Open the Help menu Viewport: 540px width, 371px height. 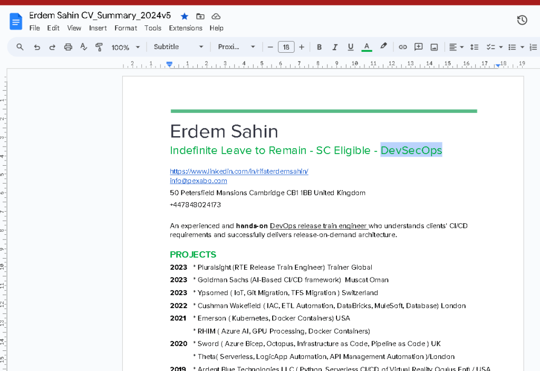(x=216, y=28)
